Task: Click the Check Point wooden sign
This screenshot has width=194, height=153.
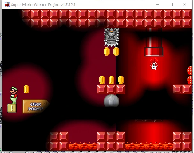Action: (x=35, y=107)
